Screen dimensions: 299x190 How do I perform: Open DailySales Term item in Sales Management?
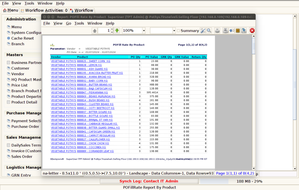(24, 145)
